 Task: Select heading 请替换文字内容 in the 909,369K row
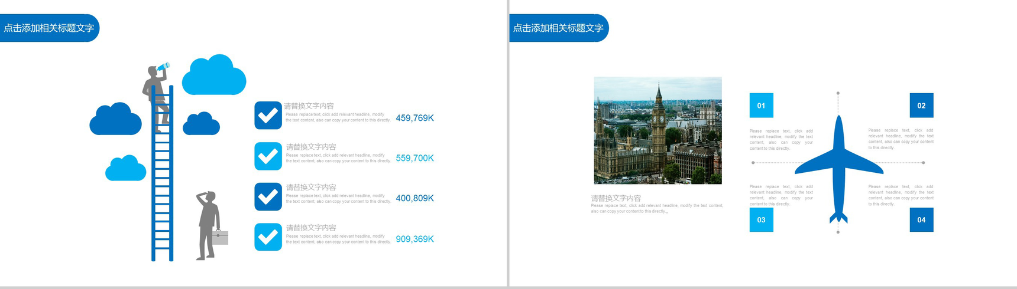[311, 228]
